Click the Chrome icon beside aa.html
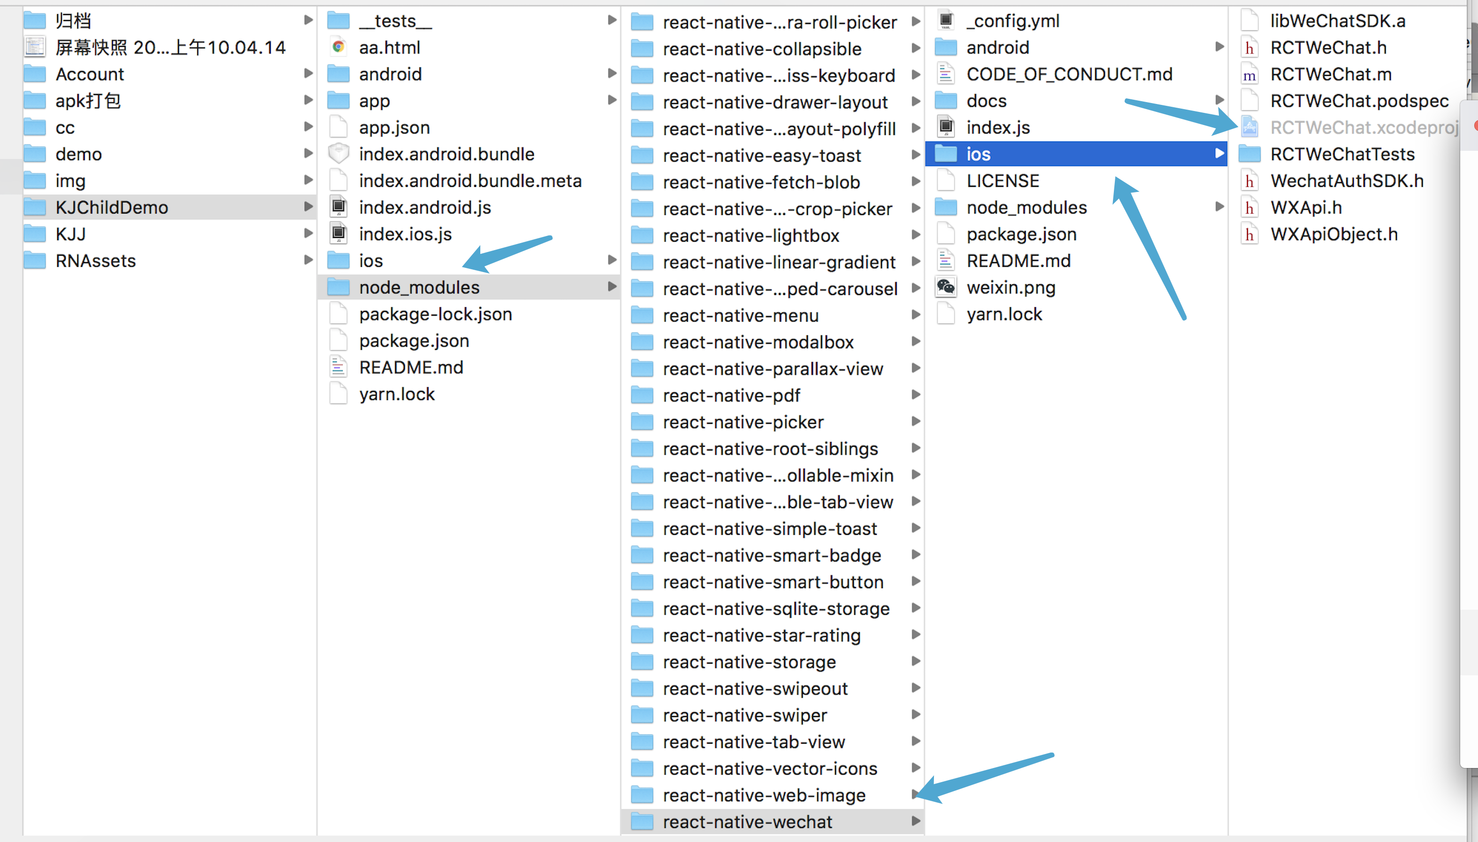 (338, 47)
